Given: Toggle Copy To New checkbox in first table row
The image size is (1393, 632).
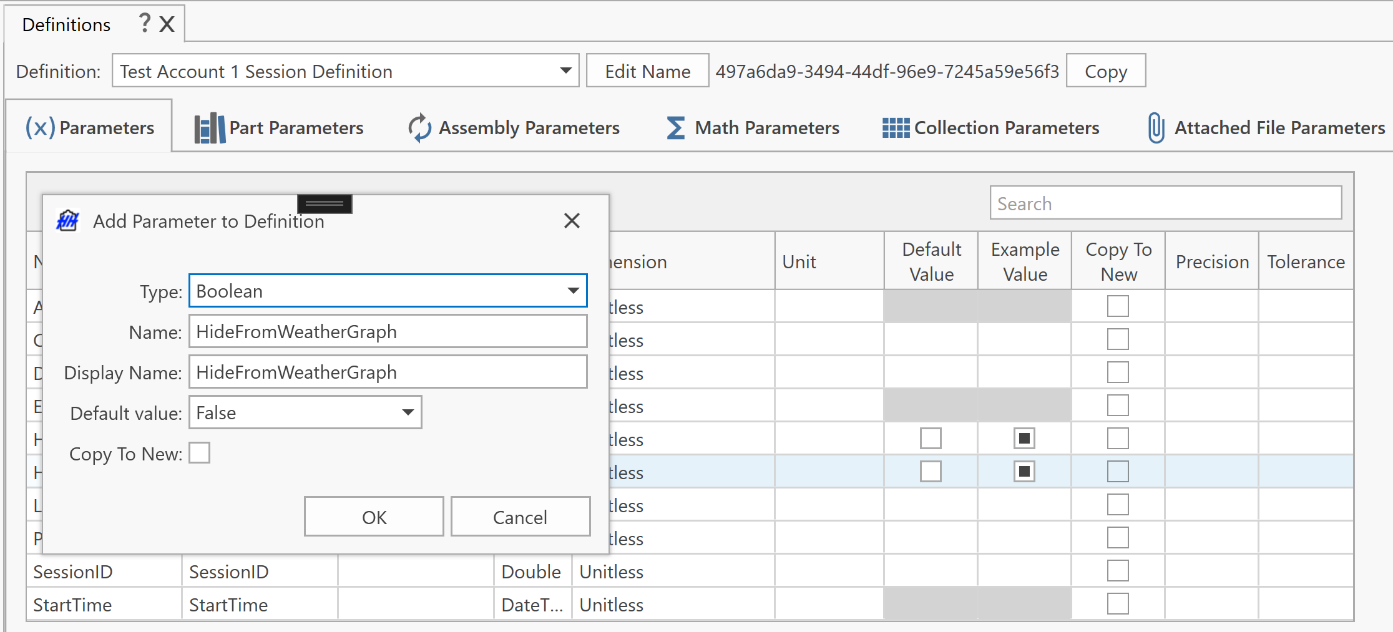Looking at the screenshot, I should click(1118, 306).
